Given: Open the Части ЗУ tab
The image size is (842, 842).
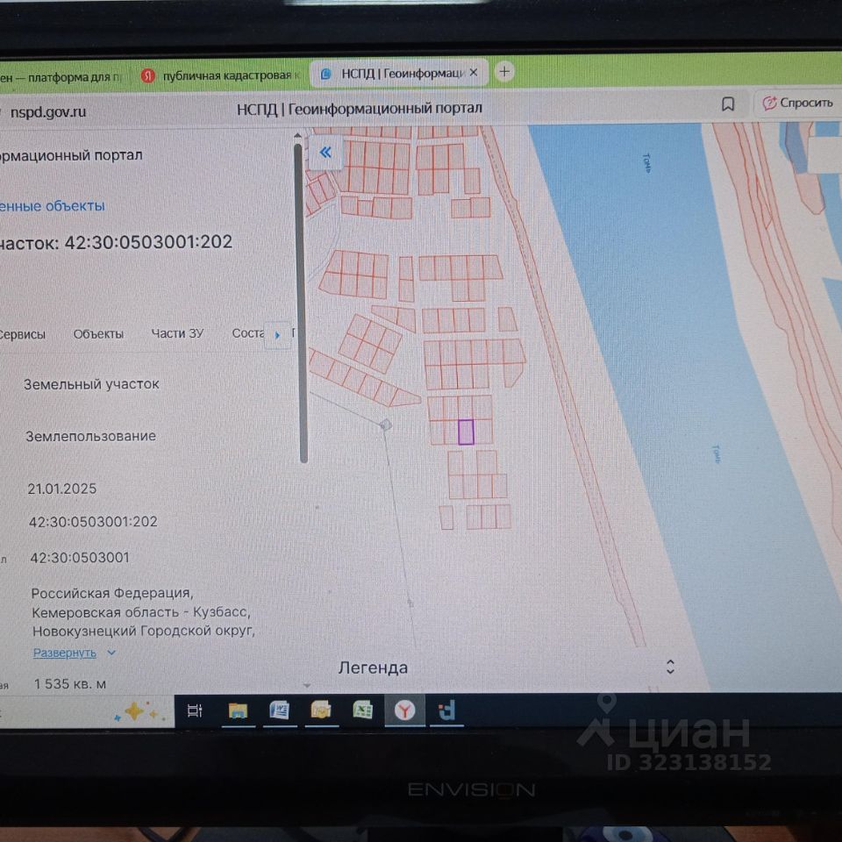Looking at the screenshot, I should [x=177, y=333].
